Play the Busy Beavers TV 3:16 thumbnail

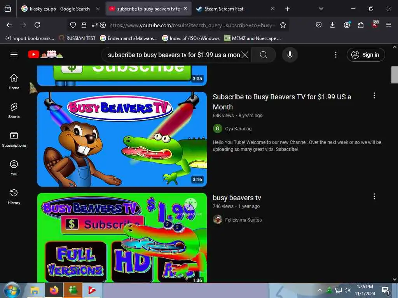coord(122,139)
